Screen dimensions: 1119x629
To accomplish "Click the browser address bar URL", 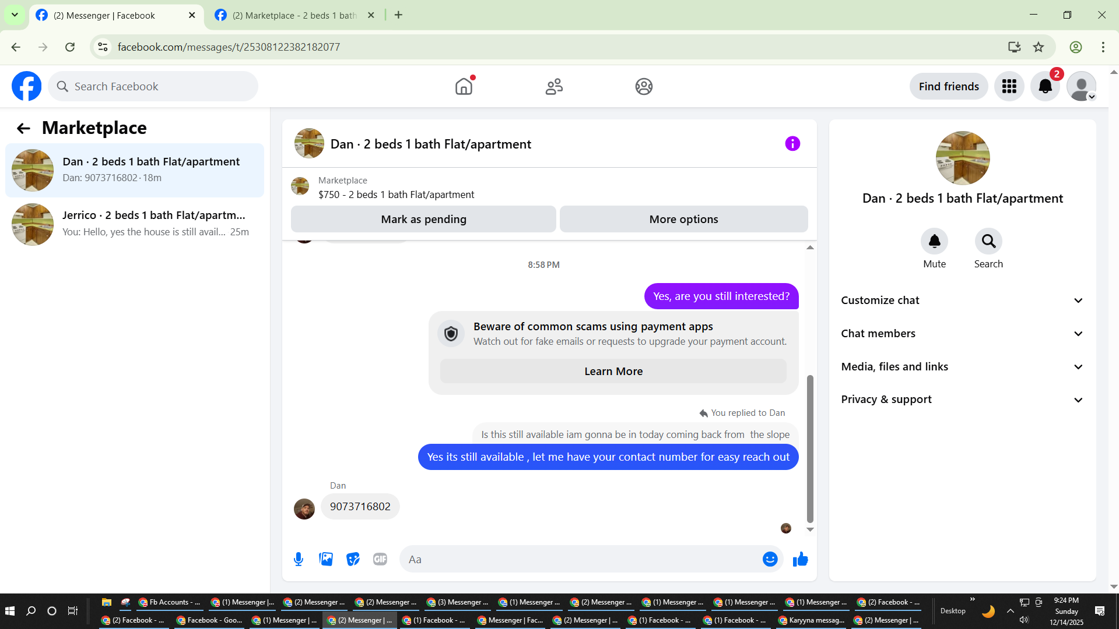I will pyautogui.click(x=229, y=47).
